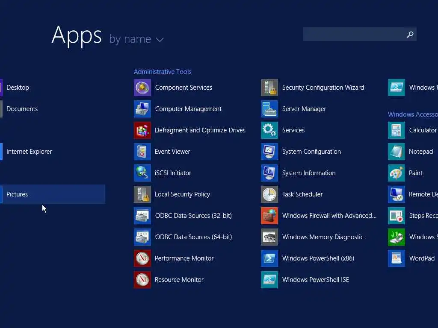Click the 'Event Viewer' text
The height and width of the screenshot is (328, 438).
(x=172, y=152)
